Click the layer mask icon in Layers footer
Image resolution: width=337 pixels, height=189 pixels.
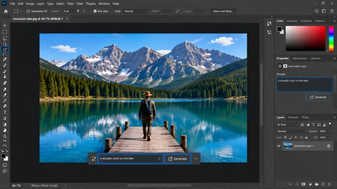click(x=303, y=184)
